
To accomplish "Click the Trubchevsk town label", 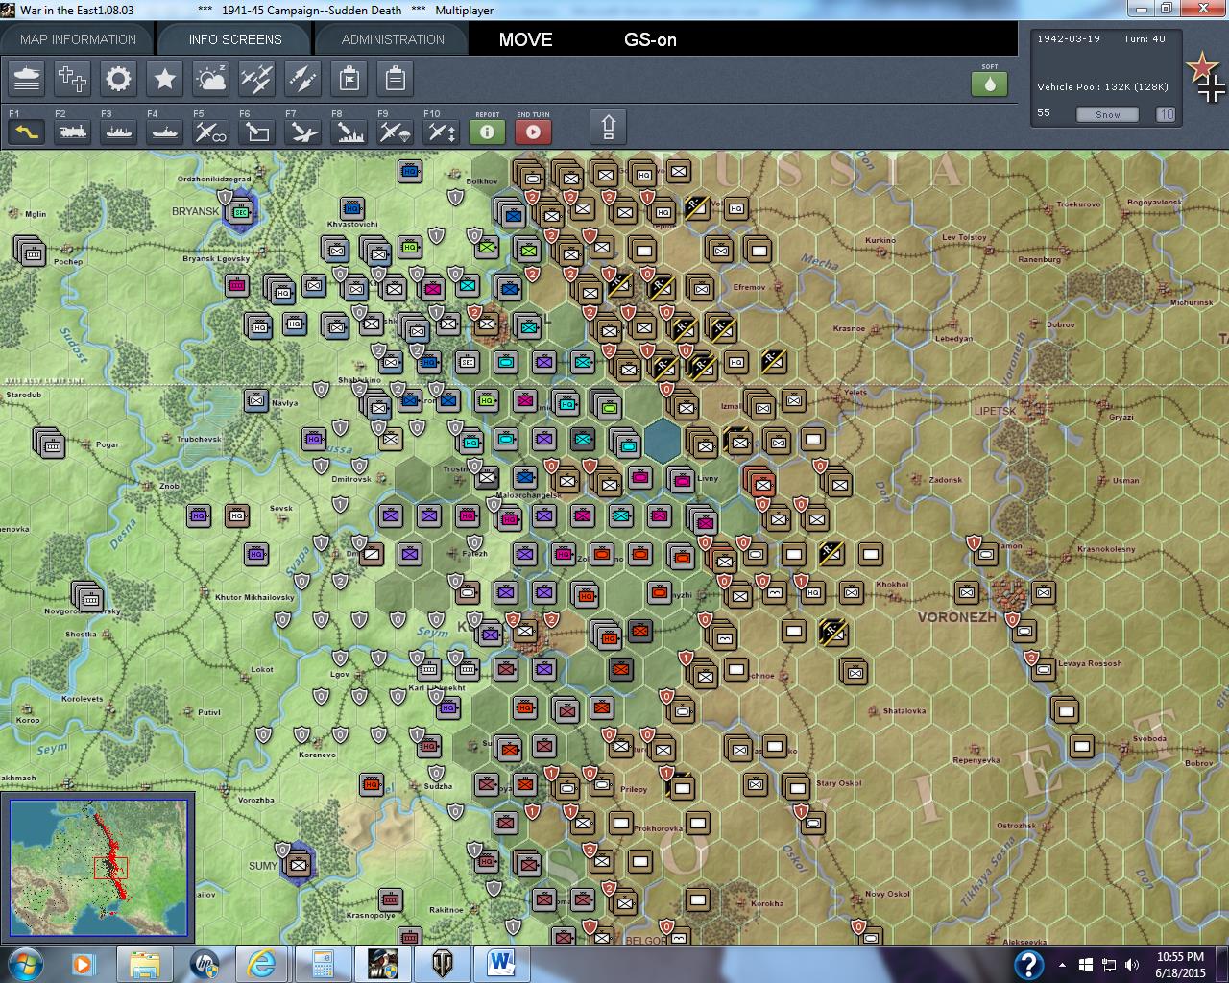I will (x=199, y=439).
